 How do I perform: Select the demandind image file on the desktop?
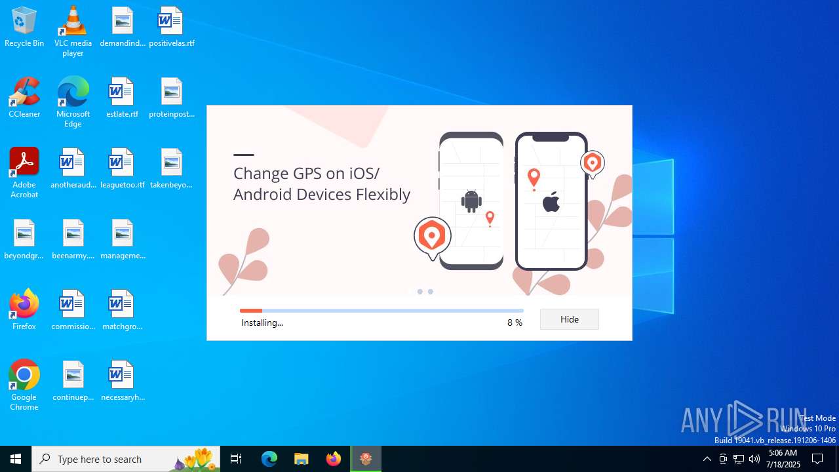[x=123, y=28]
